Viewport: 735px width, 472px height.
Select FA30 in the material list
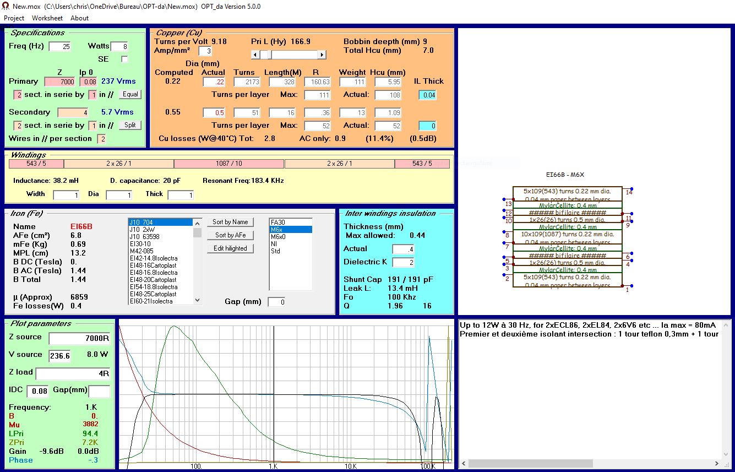(290, 222)
